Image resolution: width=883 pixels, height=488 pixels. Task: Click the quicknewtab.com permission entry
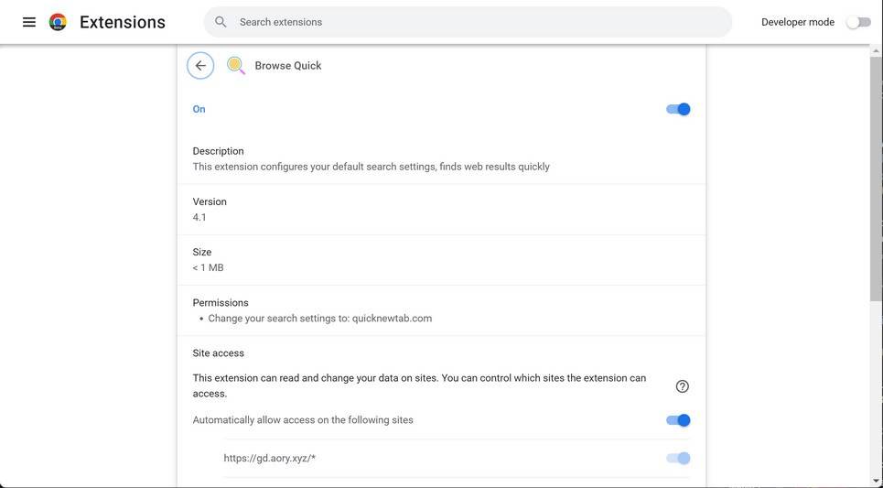coord(319,319)
